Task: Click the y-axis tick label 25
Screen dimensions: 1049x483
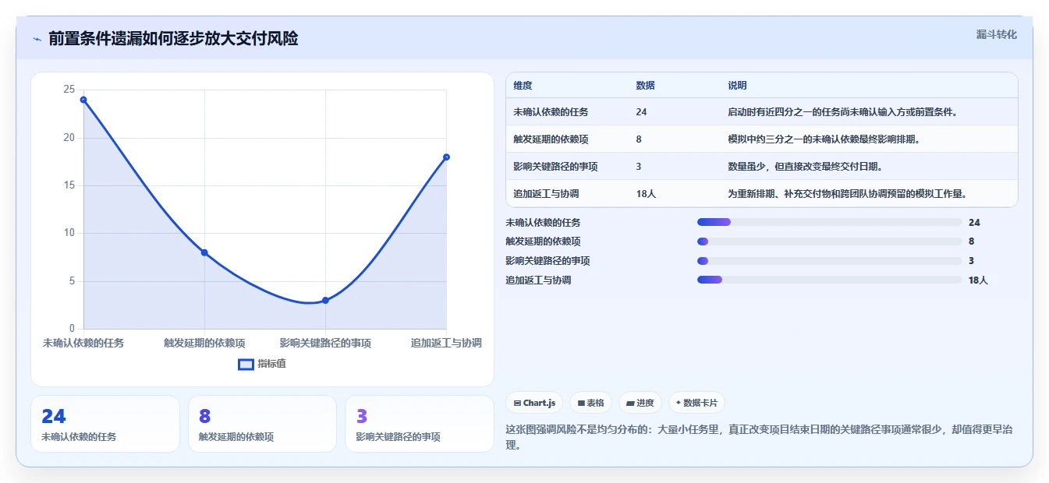Action: 69,90
